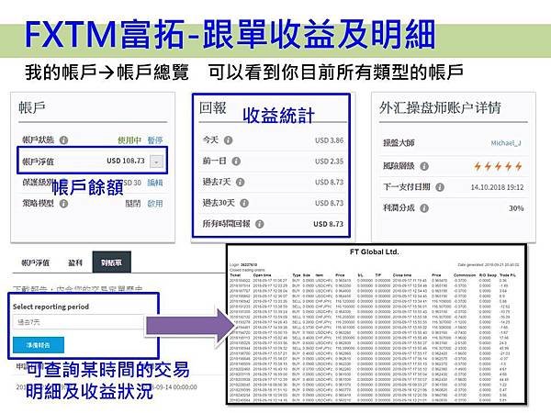The height and width of the screenshot is (413, 551).
Task: Click info icon beside 下一支付日期
Action: 440,187
